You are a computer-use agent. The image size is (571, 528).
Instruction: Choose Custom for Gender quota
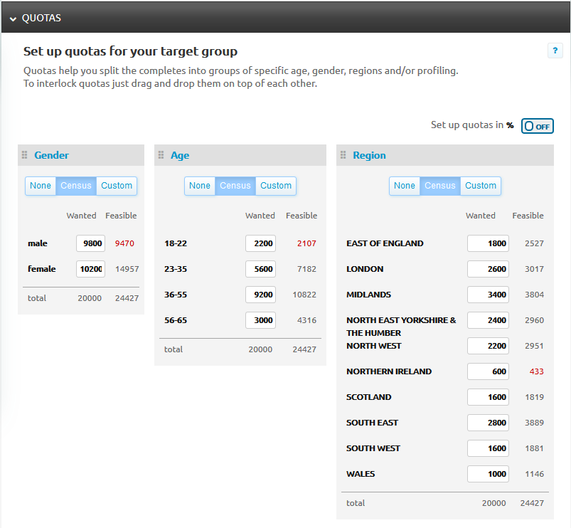click(117, 186)
